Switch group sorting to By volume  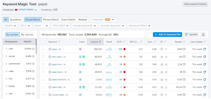[27, 34]
